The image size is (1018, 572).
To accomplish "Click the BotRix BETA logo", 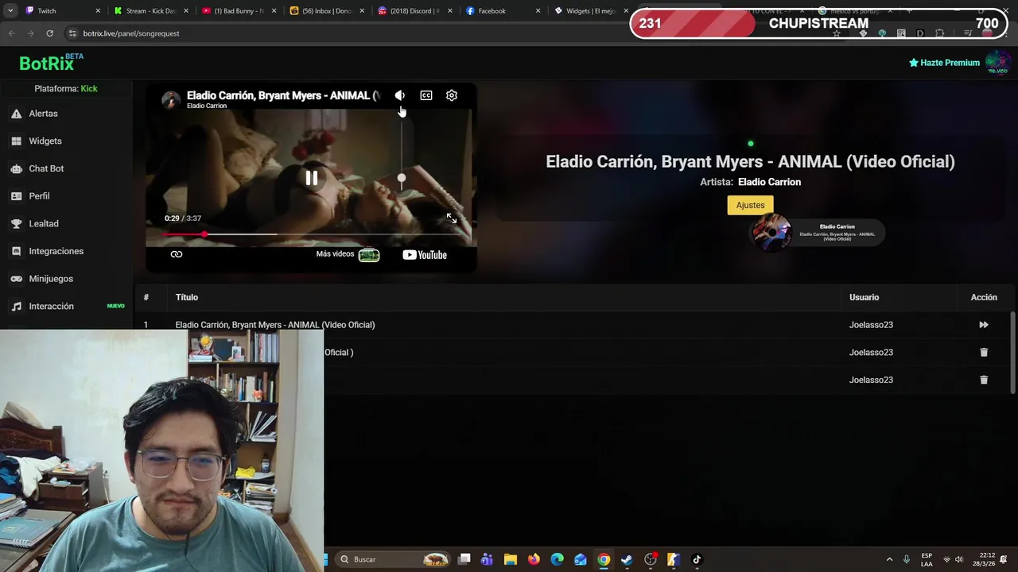I will 52,63.
